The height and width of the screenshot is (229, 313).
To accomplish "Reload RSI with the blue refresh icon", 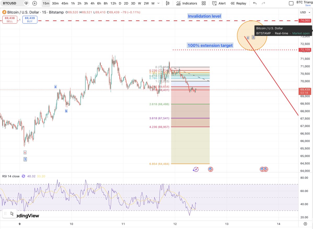I will [x=23, y=176].
